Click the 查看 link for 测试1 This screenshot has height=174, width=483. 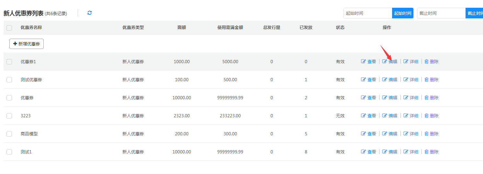click(371, 152)
